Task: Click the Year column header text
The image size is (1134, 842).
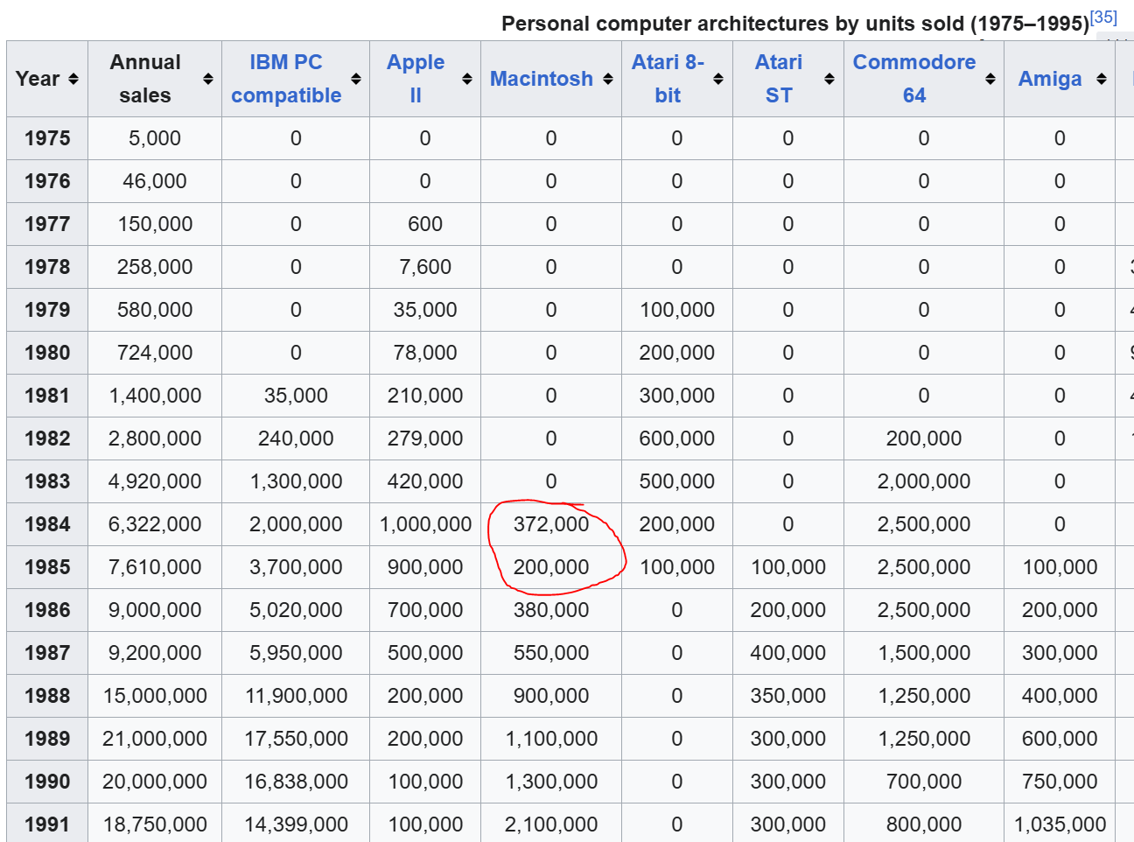Action: click(x=38, y=79)
